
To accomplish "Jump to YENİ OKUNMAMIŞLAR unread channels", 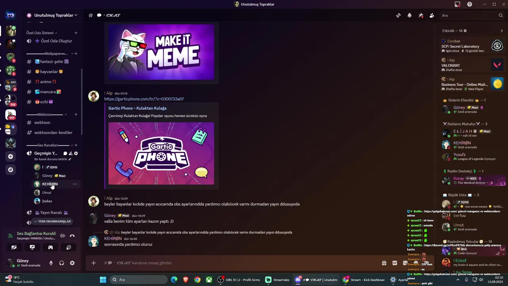I will 52,222.
